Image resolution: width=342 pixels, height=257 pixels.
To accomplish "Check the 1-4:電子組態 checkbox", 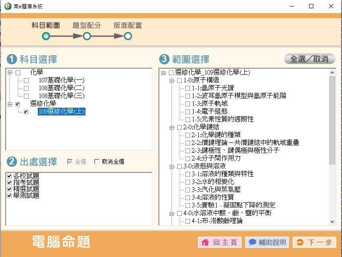I will click(x=187, y=112).
